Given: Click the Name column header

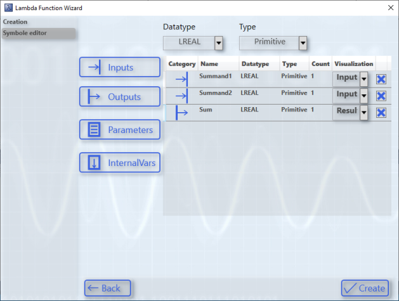Looking at the screenshot, I should coord(209,64).
